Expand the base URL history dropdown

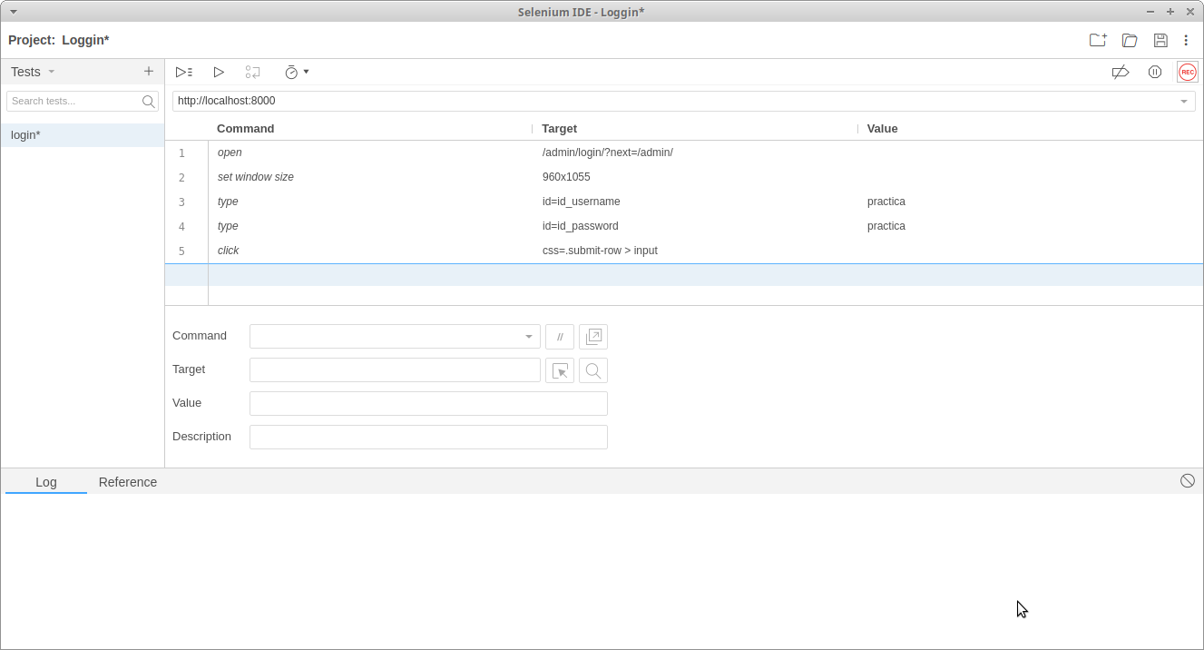pyautogui.click(x=1184, y=101)
